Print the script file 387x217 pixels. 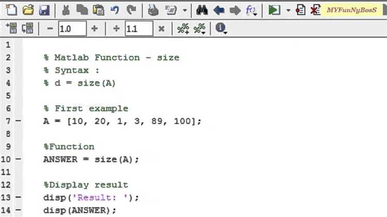tap(153, 10)
